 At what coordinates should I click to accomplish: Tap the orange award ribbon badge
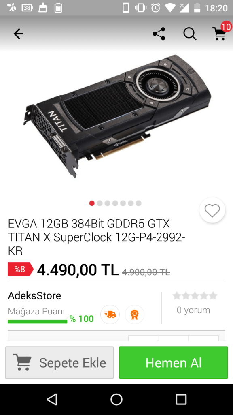pos(134,314)
